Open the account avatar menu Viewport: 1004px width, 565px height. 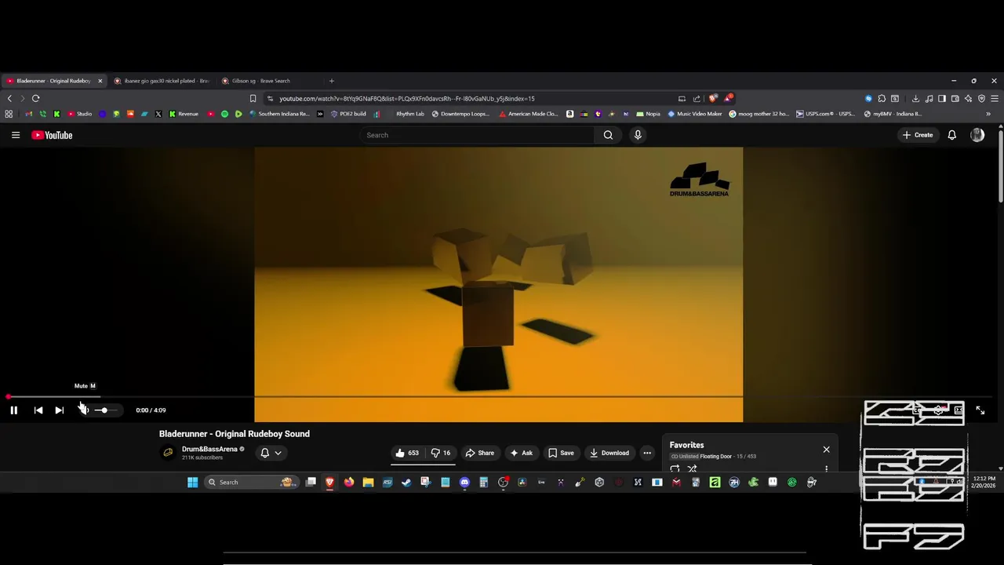tap(977, 135)
